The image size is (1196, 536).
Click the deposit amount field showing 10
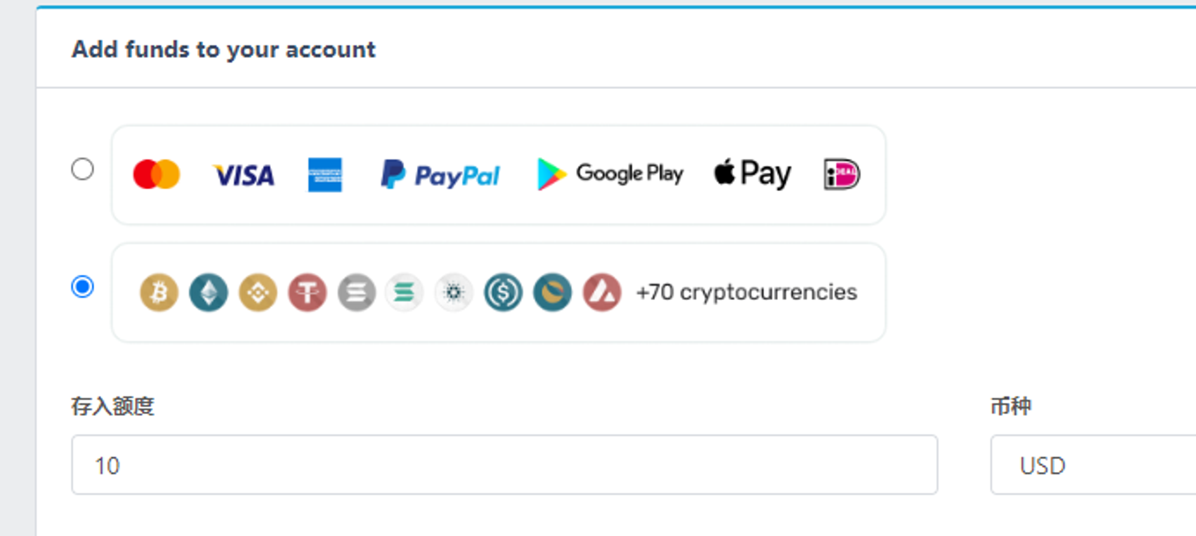505,465
